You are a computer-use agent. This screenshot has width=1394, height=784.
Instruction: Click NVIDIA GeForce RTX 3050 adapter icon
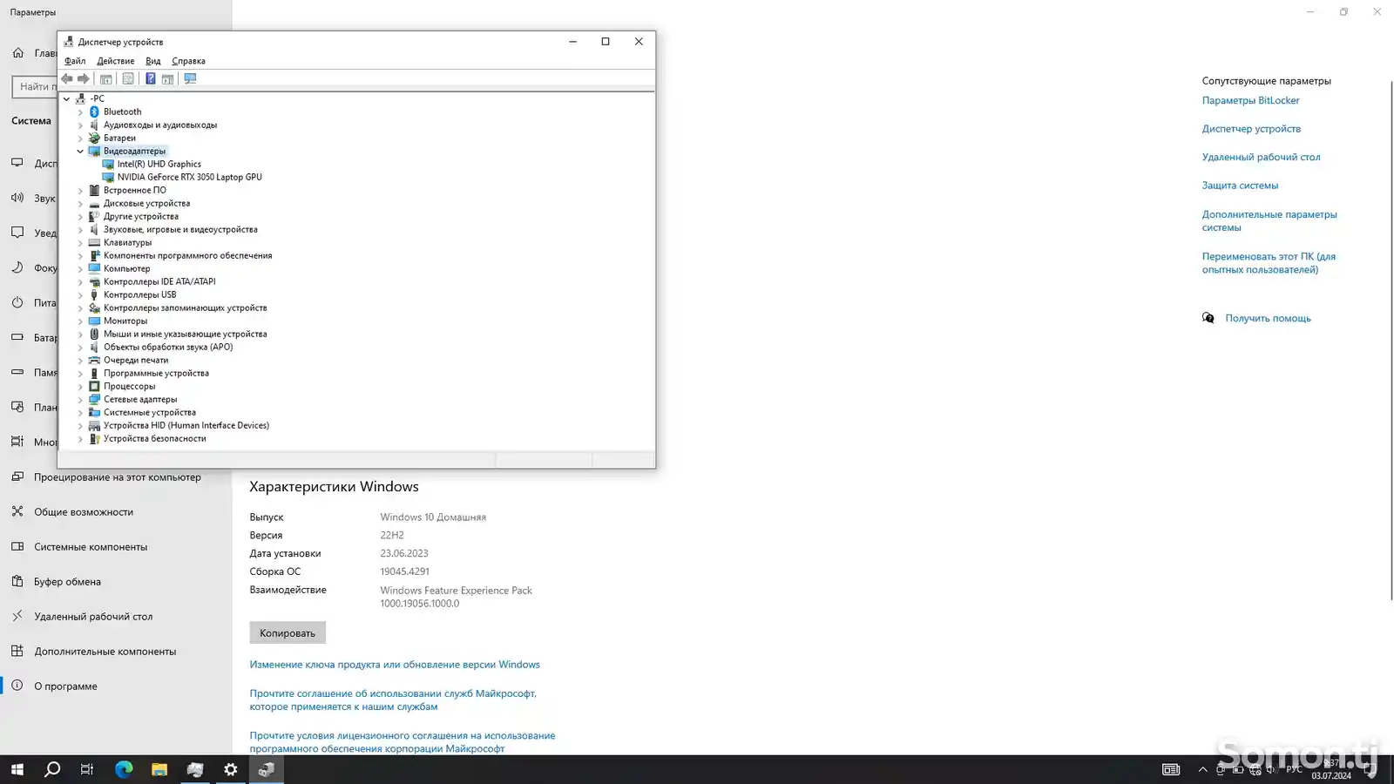[x=108, y=177]
